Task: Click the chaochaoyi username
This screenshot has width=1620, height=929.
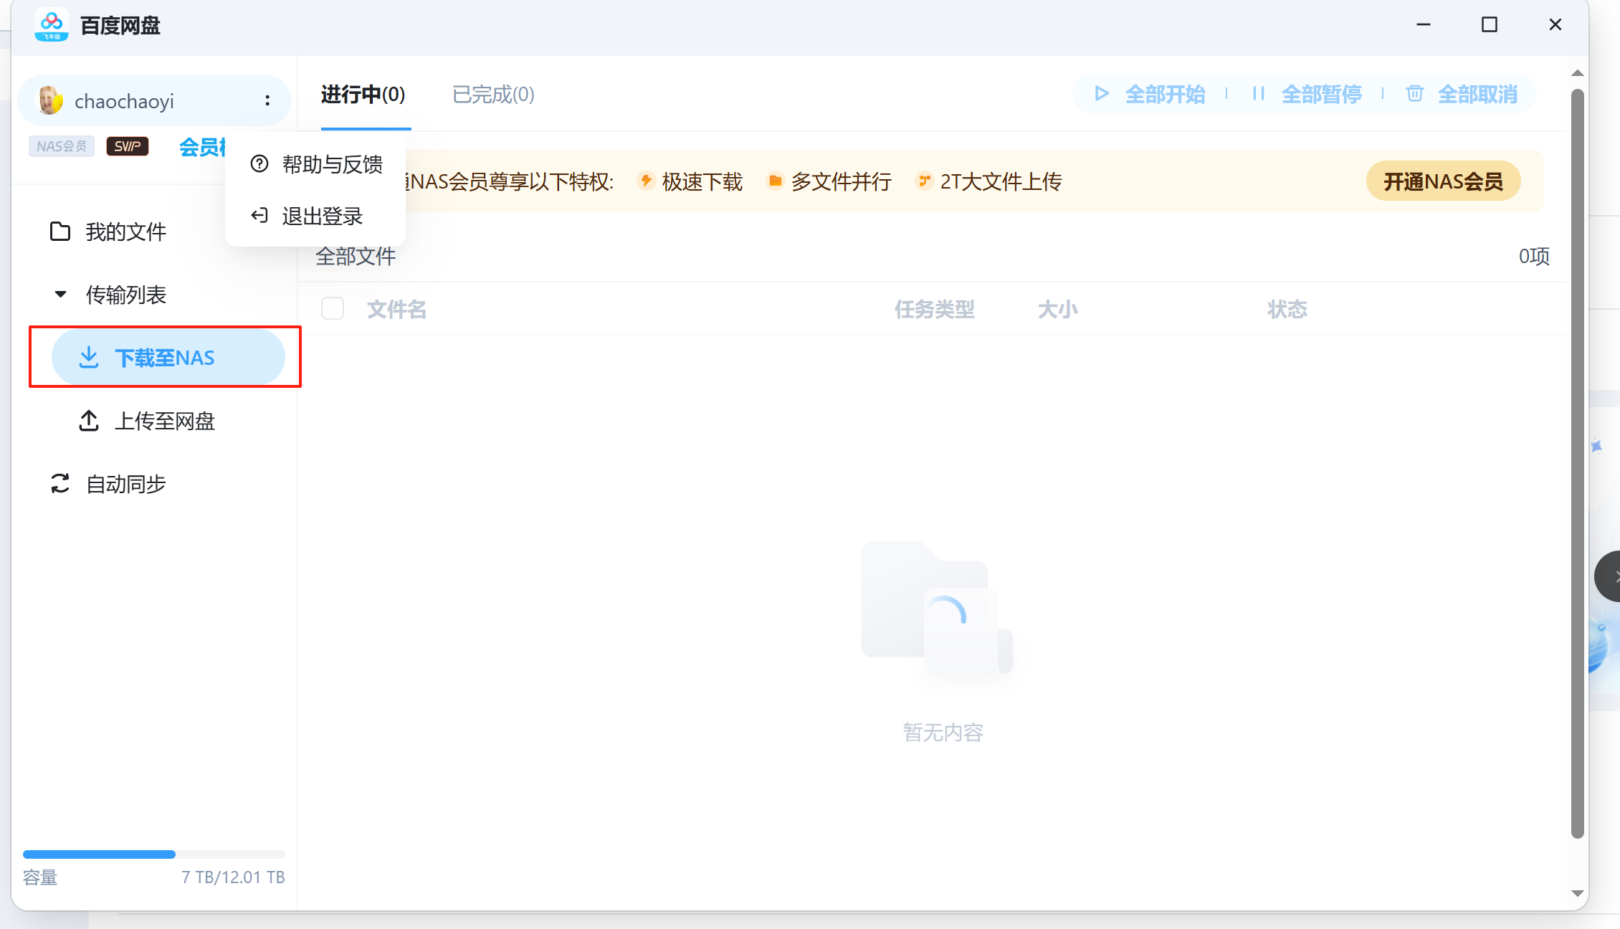Action: click(125, 102)
